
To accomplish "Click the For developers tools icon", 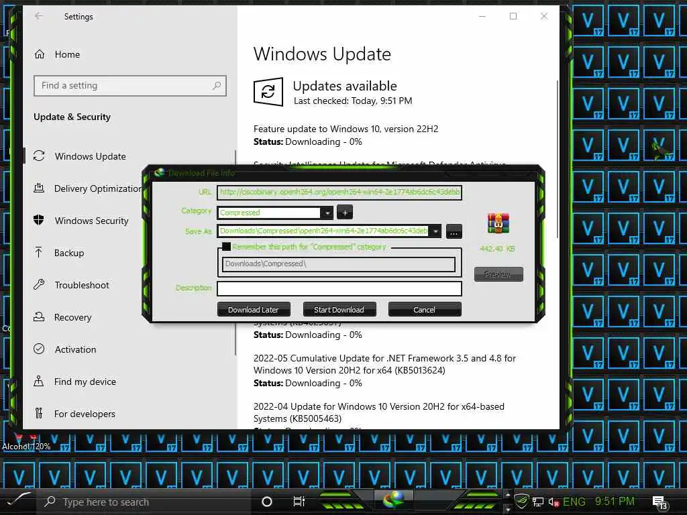I will (38, 413).
